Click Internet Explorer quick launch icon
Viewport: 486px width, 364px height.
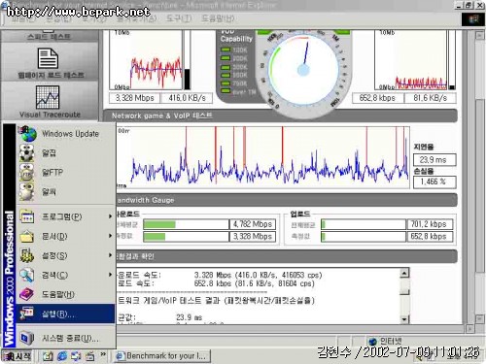[62, 356]
